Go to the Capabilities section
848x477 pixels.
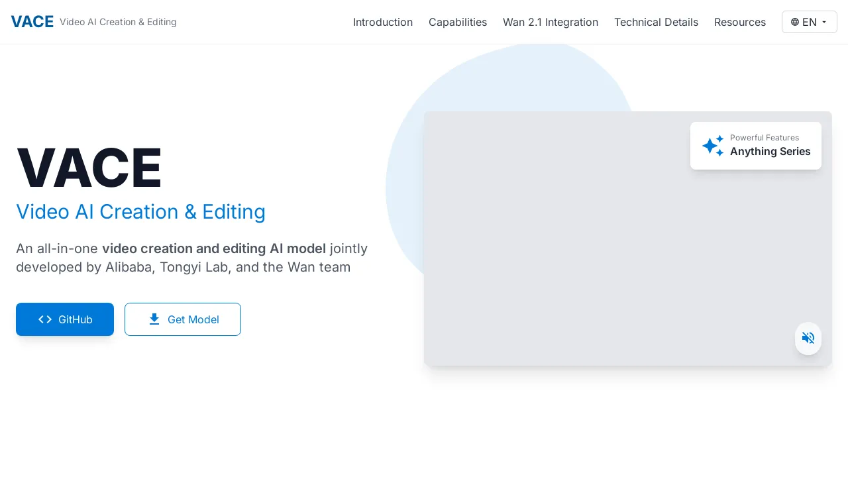coord(458,22)
